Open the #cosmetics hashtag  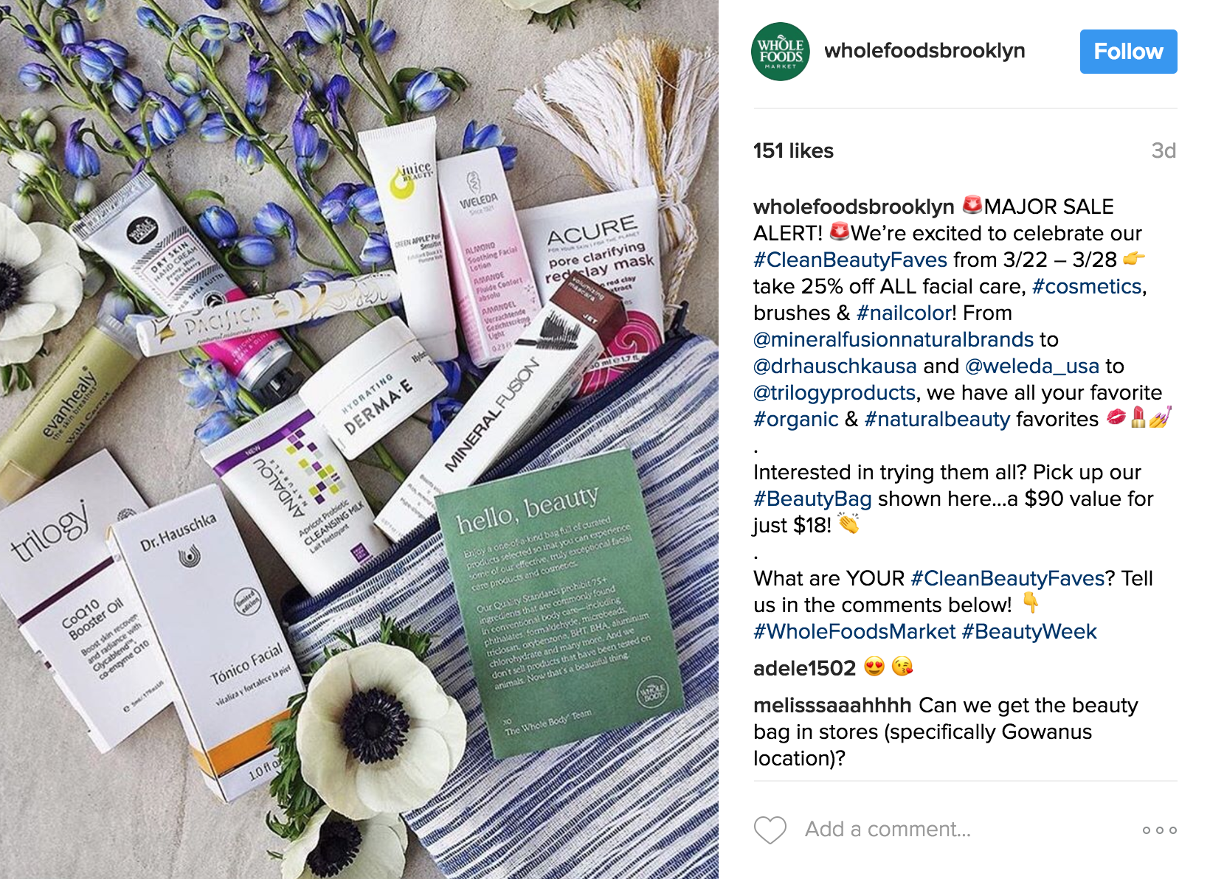[x=1087, y=286]
